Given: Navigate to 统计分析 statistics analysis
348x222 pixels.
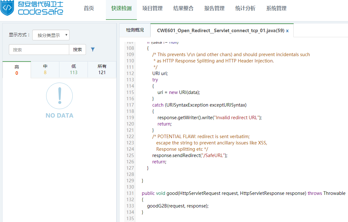Looking at the screenshot, I should pyautogui.click(x=245, y=9).
